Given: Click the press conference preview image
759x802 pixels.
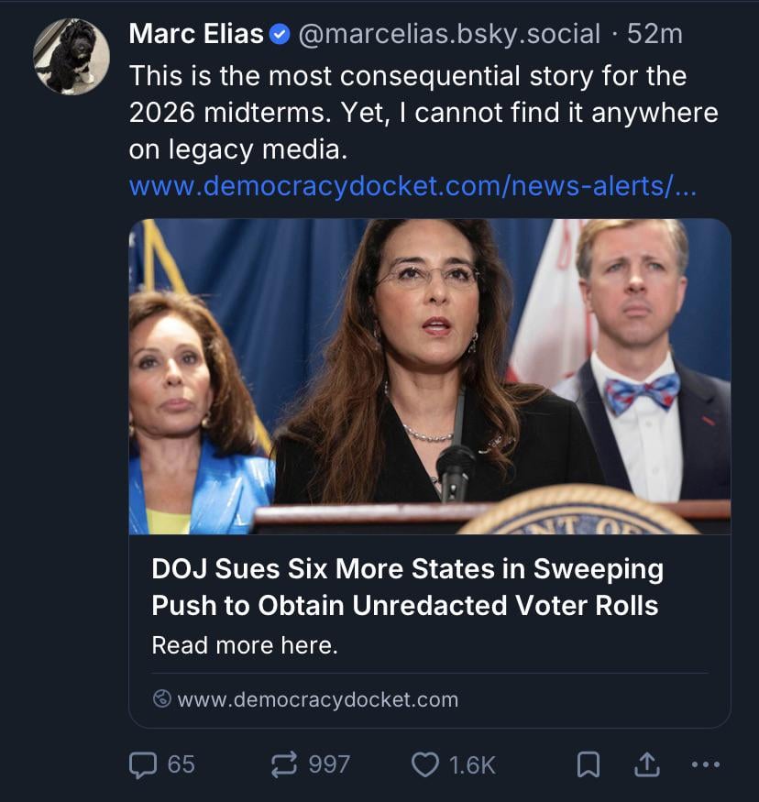Looking at the screenshot, I should pos(429,376).
